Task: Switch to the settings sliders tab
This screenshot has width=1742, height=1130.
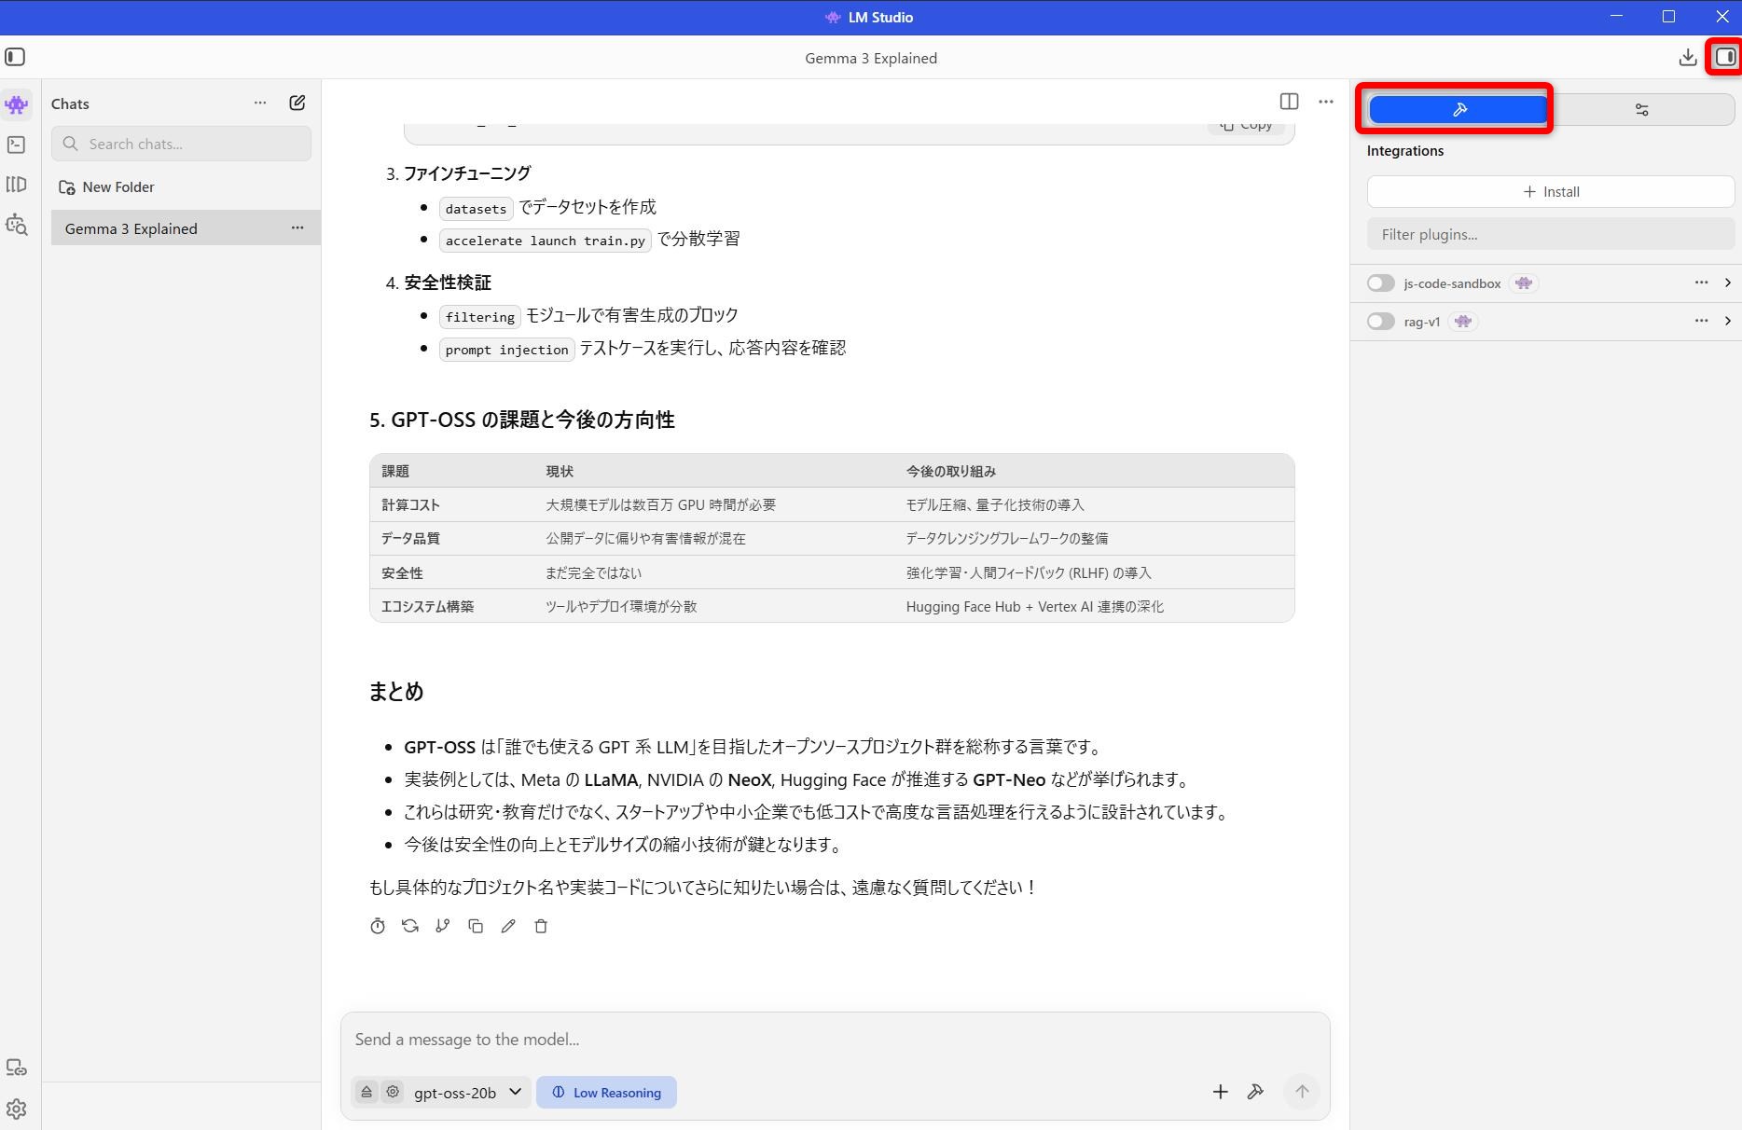Action: pos(1641,110)
